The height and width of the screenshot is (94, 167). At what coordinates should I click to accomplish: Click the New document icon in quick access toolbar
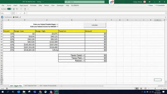point(25,9)
